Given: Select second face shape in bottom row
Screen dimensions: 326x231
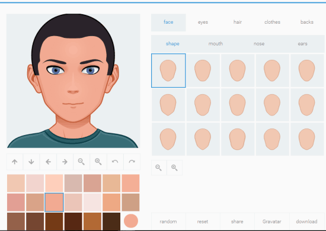Looking at the screenshot, I should [x=203, y=139].
